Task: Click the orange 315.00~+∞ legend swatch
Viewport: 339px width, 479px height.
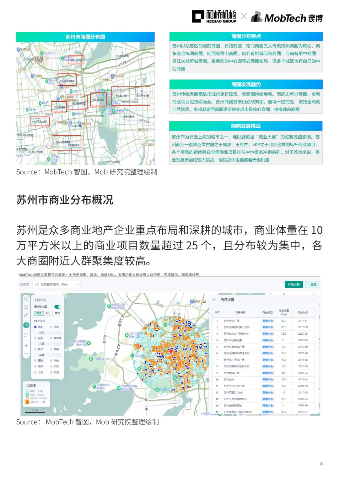Action: [x=27, y=402]
